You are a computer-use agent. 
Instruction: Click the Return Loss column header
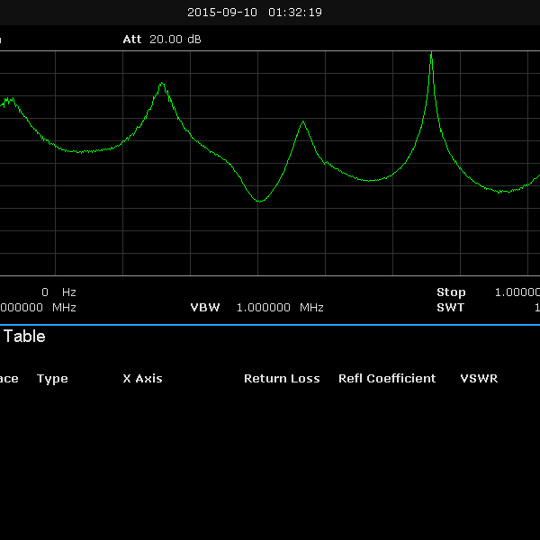click(x=282, y=379)
